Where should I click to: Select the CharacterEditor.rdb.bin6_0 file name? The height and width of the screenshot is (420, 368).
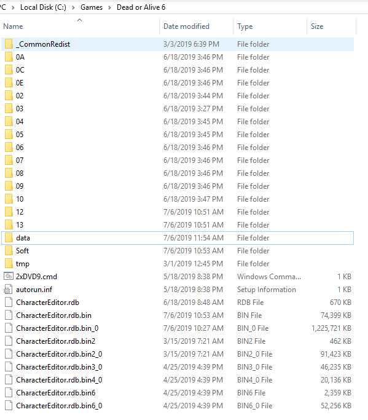pos(59,405)
